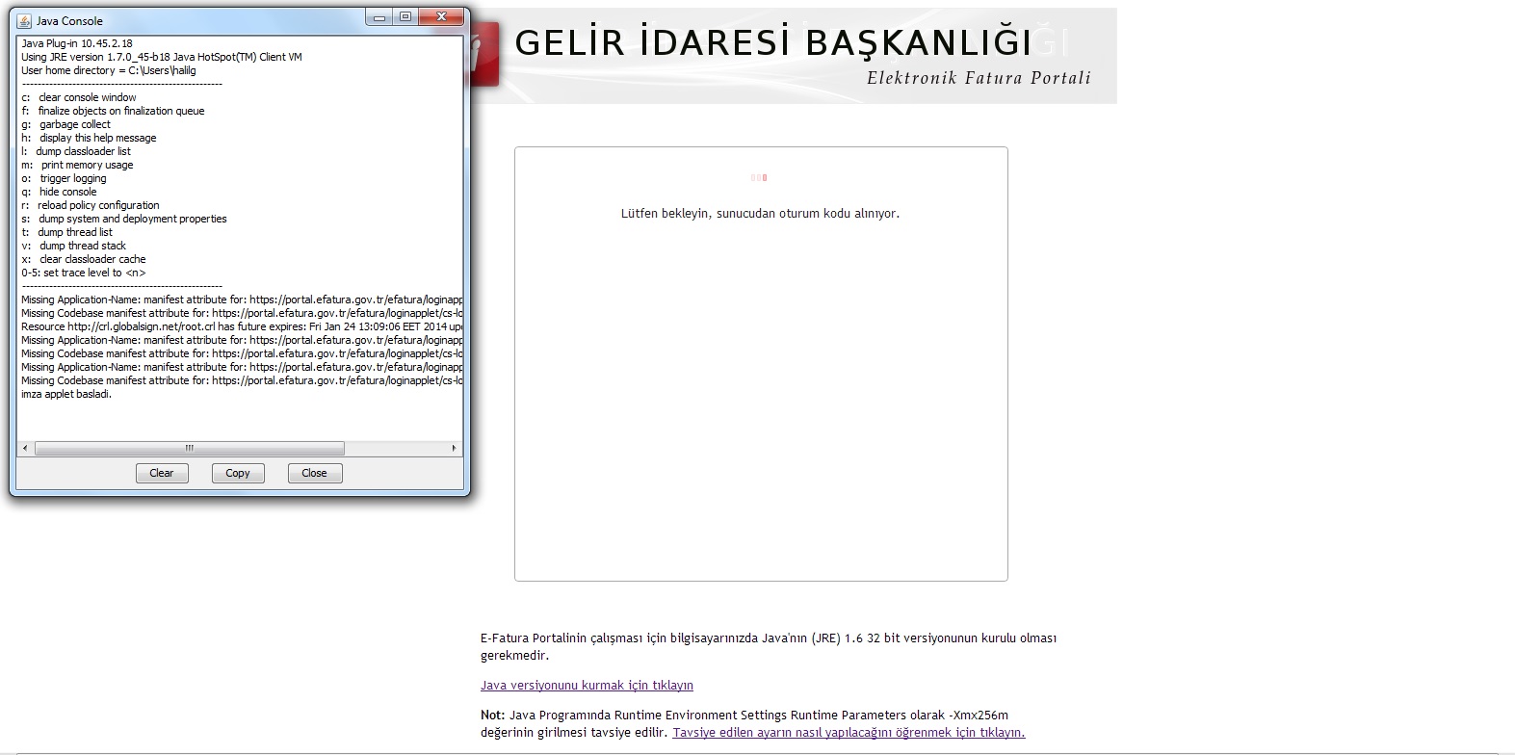Screen dimensions: 1515x755
Task: Click the red Gelir İdaresi logo
Action: (484, 56)
